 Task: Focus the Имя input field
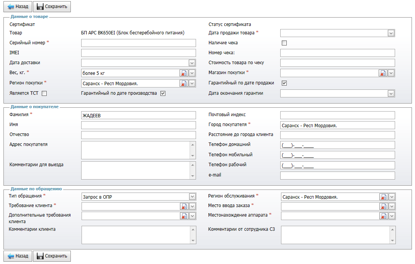tap(139, 125)
